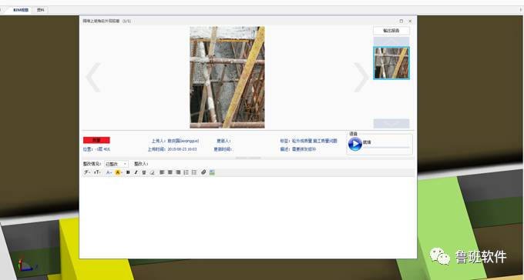Toggle underline formatting in the editor toolbar
The height and width of the screenshot is (280, 524).
[x=144, y=172]
